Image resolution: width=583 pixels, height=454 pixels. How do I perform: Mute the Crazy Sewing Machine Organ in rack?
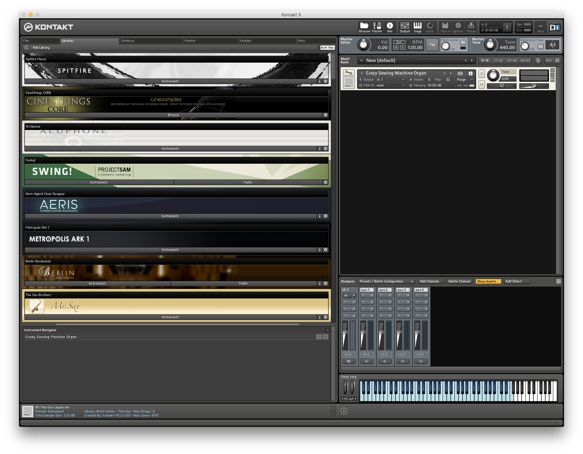(482, 84)
